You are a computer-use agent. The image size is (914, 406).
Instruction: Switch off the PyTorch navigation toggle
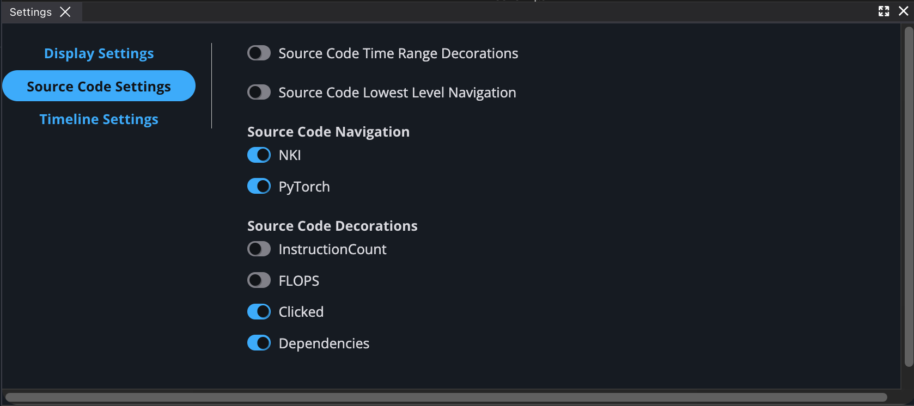pyautogui.click(x=259, y=187)
